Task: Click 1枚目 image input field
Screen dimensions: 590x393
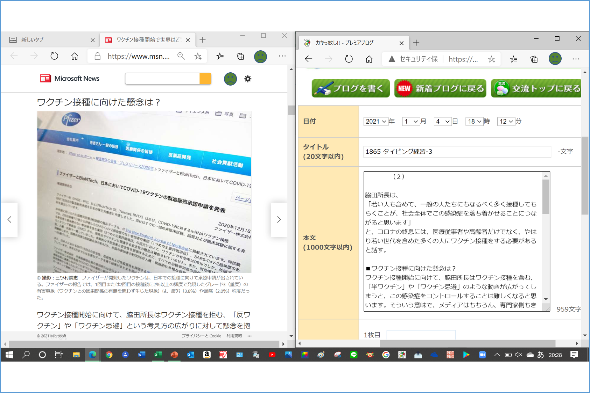Action: [421, 334]
